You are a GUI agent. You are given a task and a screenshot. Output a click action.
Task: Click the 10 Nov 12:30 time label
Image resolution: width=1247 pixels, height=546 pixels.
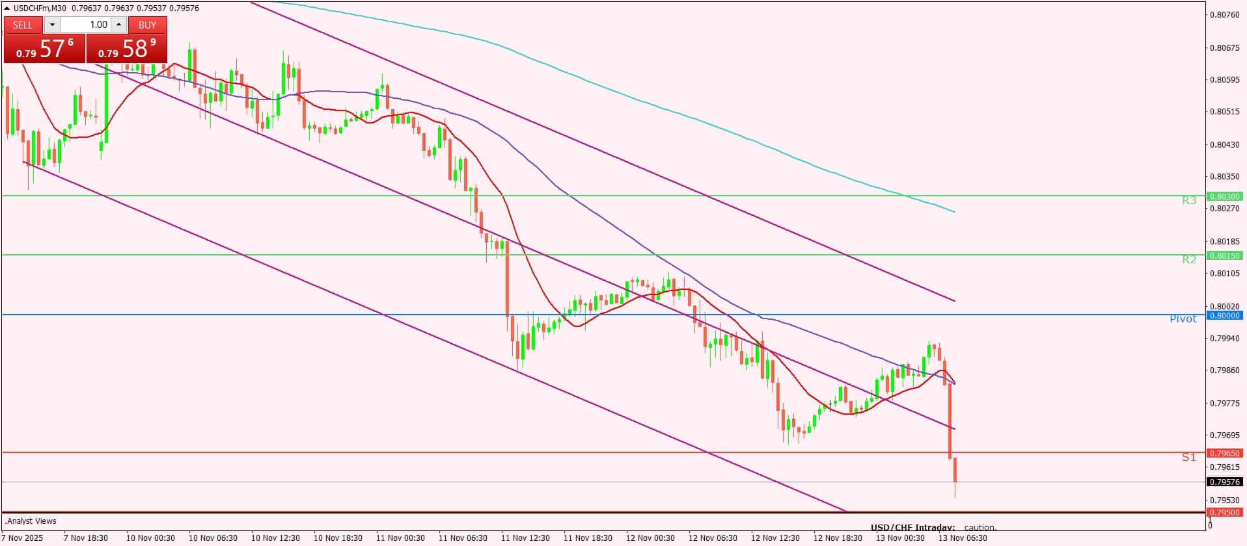point(275,538)
